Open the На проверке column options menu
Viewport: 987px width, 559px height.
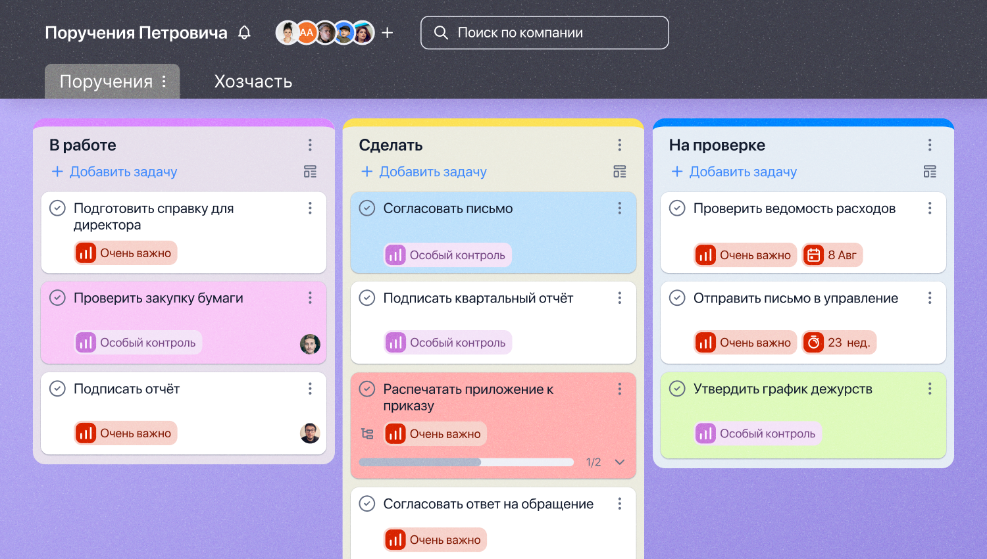(x=930, y=145)
